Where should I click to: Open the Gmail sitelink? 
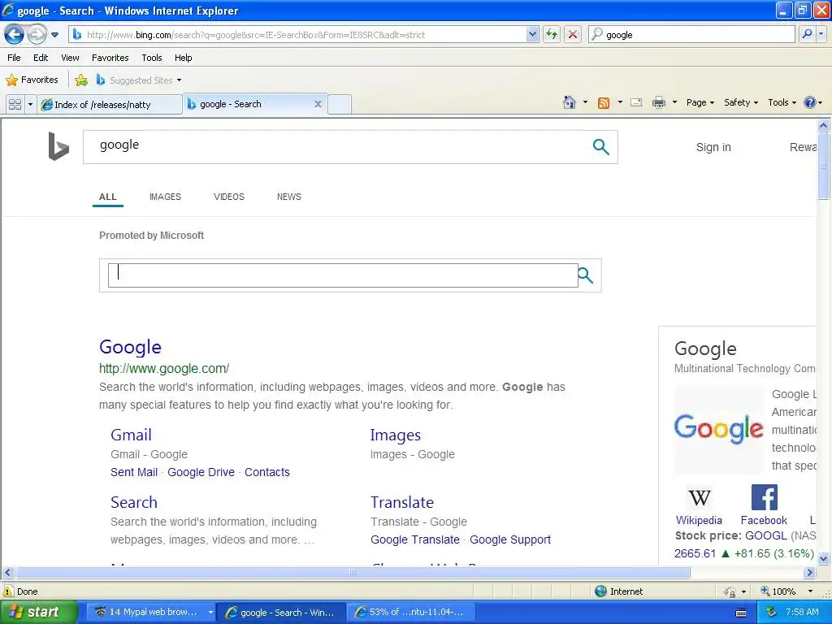(131, 435)
